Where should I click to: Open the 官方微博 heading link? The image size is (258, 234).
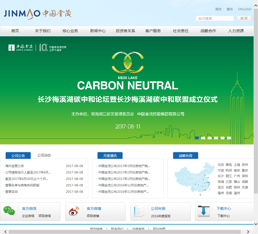click(x=94, y=209)
